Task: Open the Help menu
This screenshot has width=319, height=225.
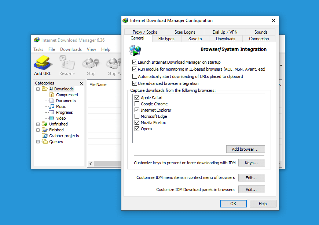Action: click(106, 49)
